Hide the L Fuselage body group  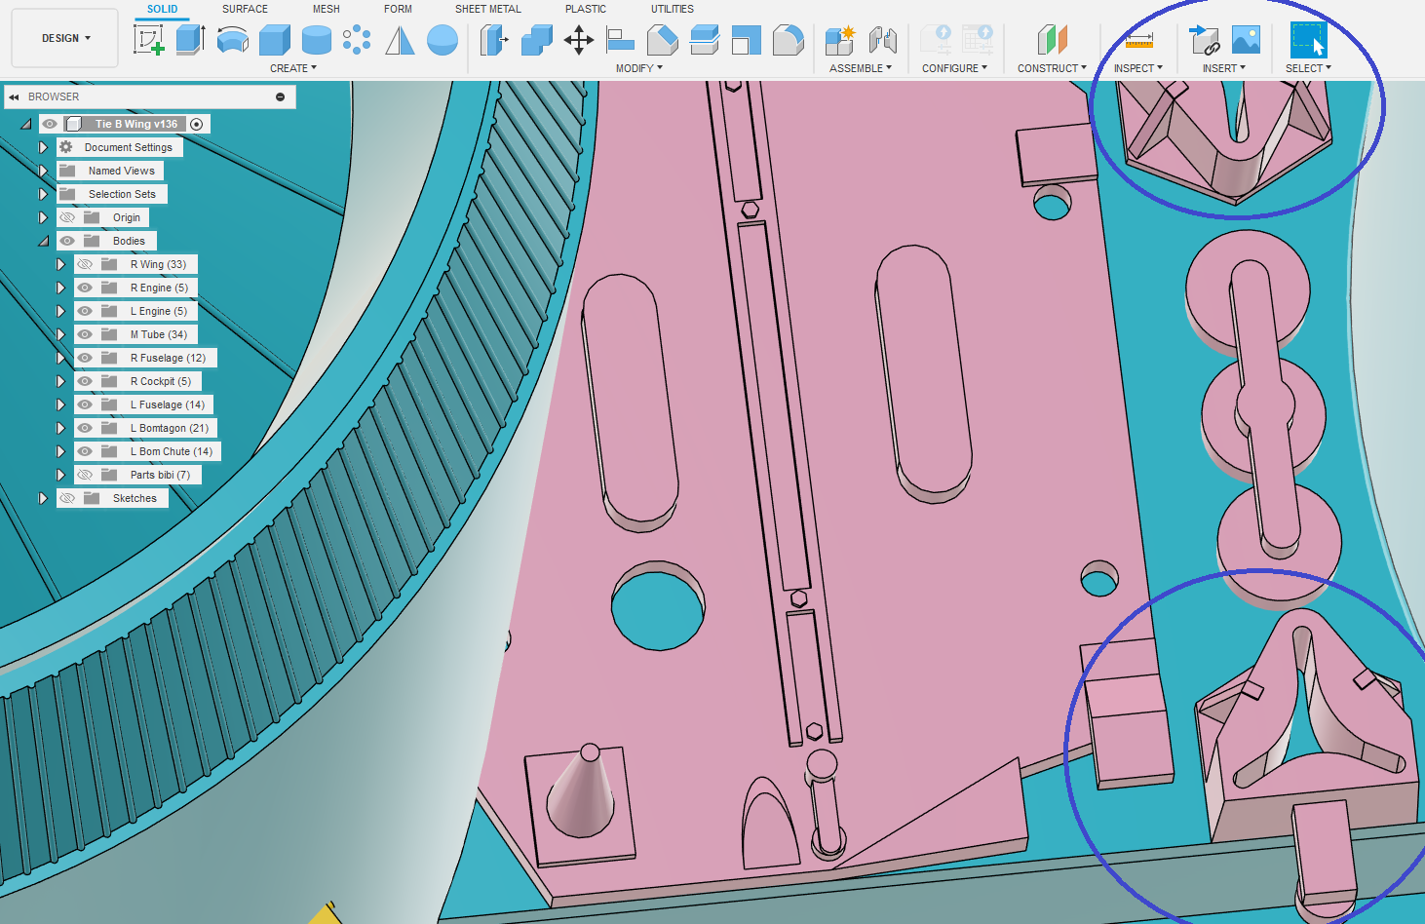click(x=85, y=404)
